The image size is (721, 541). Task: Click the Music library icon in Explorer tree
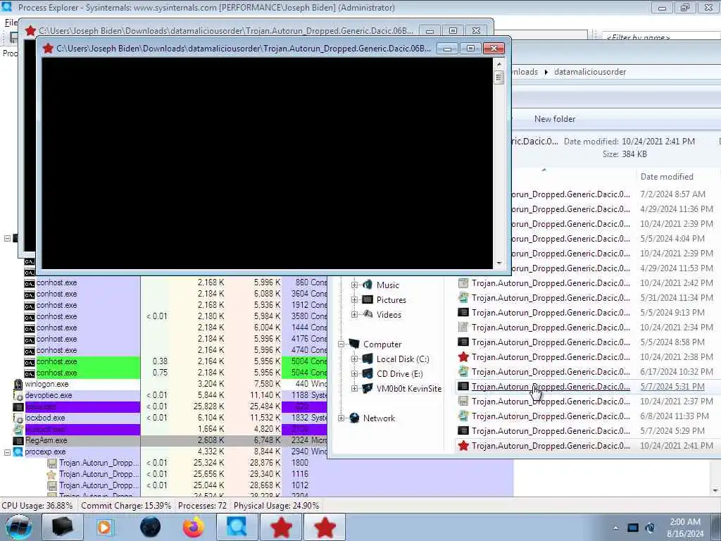[367, 285]
